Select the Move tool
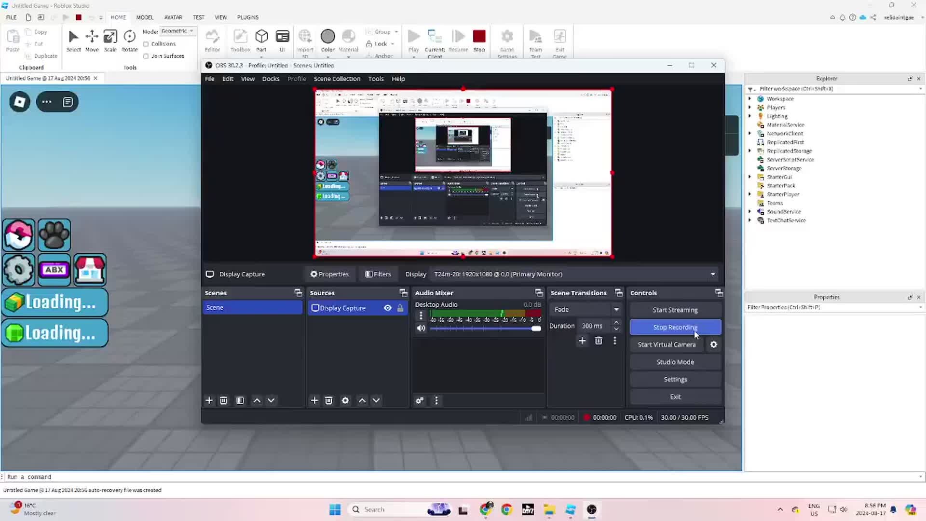Viewport: 926px width, 521px height. click(x=92, y=39)
